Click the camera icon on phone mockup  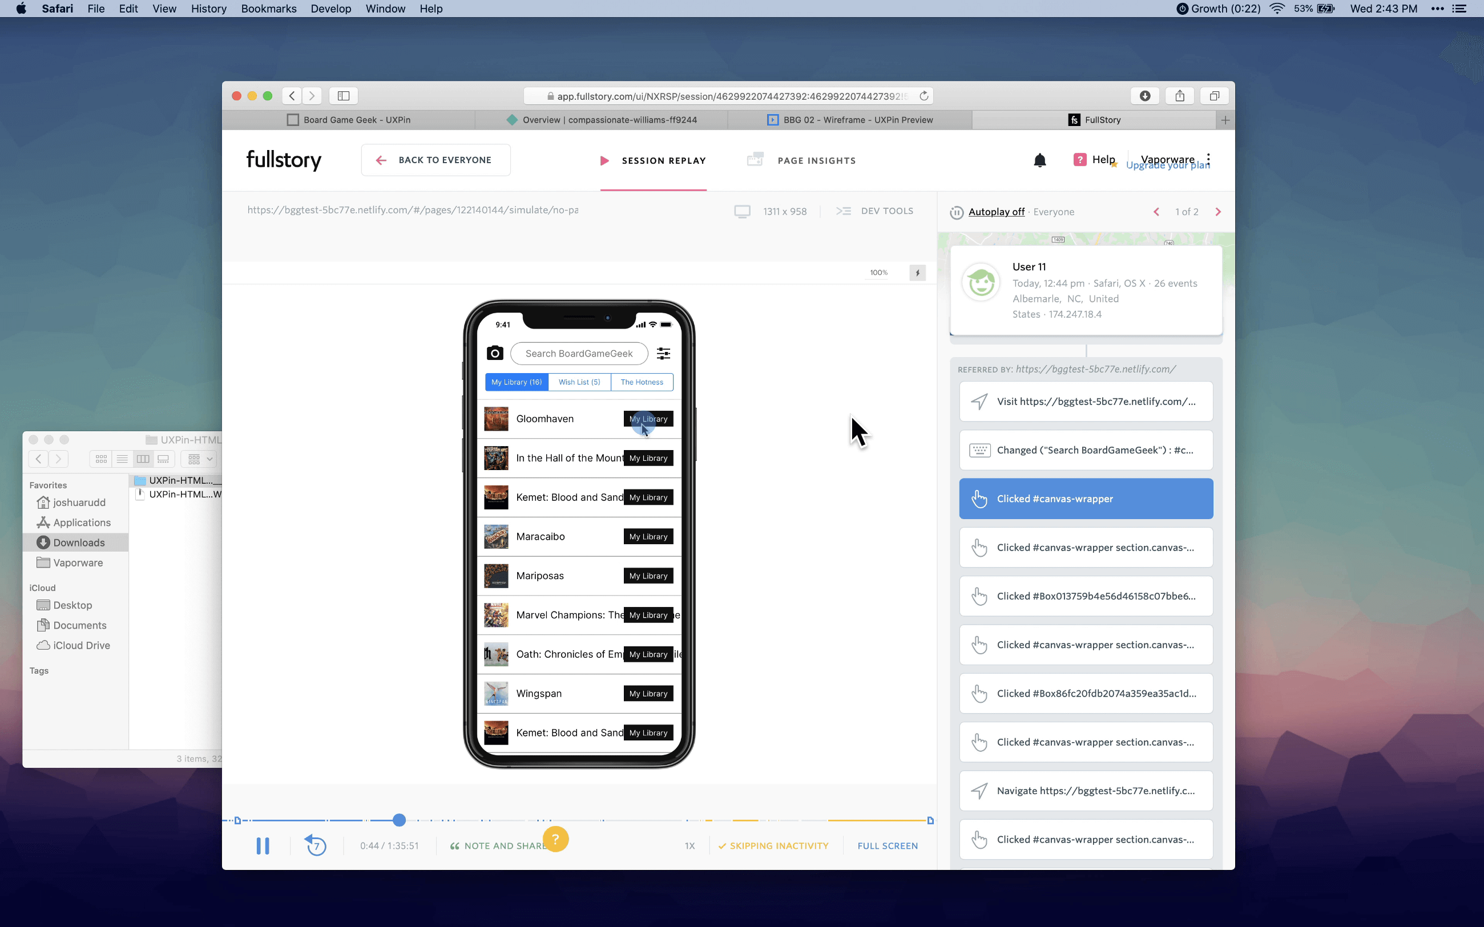click(x=495, y=353)
